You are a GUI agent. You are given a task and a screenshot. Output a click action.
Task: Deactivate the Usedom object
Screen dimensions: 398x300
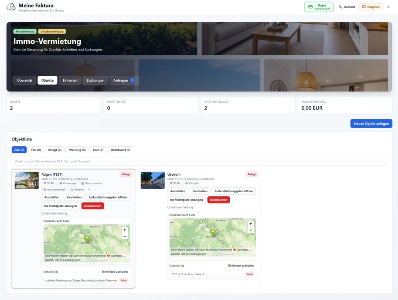(218, 200)
